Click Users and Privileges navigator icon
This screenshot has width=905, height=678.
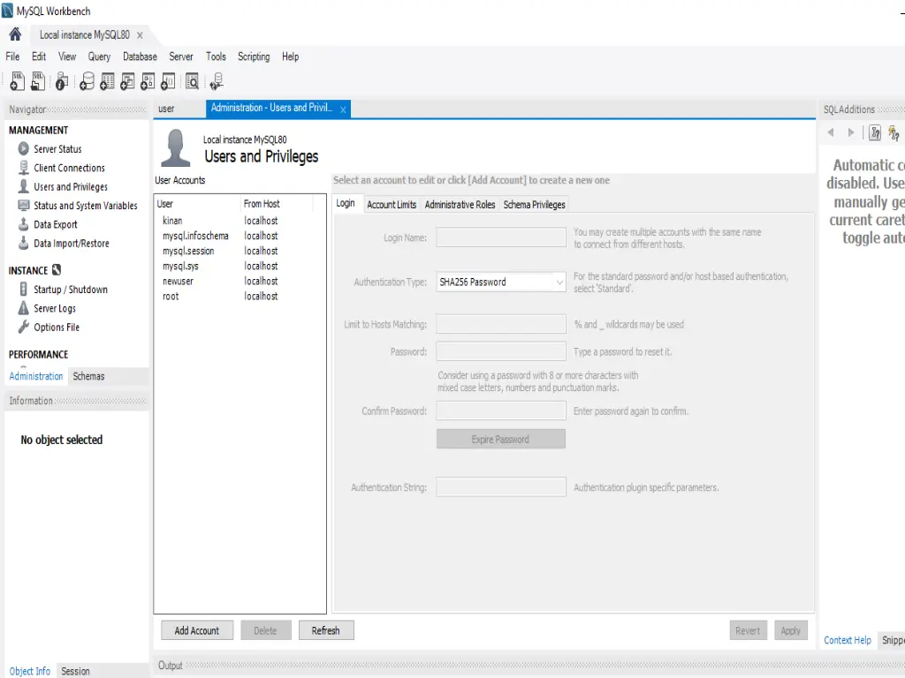click(x=23, y=186)
